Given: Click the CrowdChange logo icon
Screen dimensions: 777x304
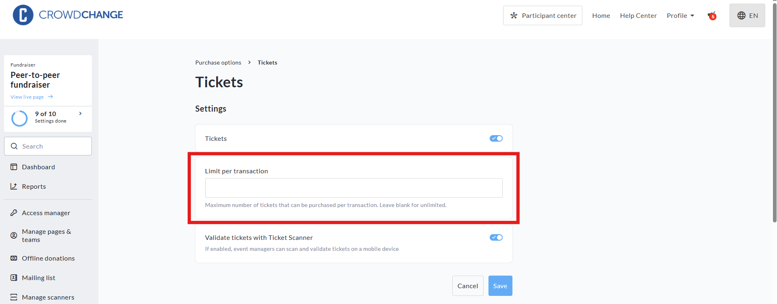Looking at the screenshot, I should click(23, 15).
